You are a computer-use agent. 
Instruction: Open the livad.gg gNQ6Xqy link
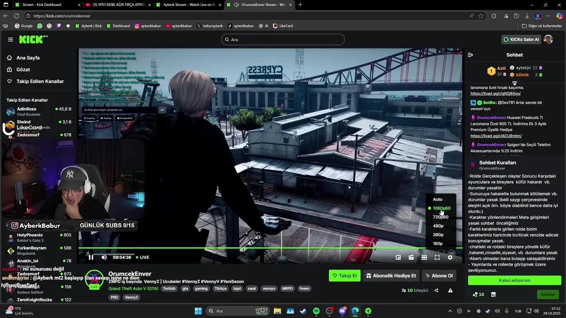[495, 94]
